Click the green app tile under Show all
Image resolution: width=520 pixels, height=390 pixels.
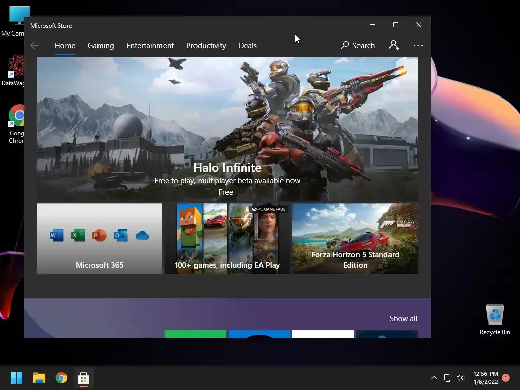pos(196,334)
